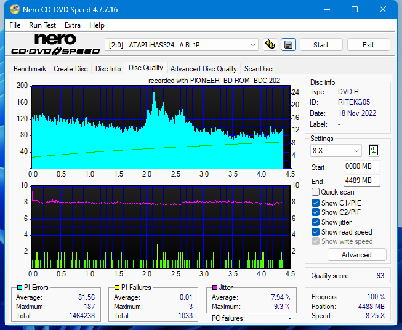The width and height of the screenshot is (402, 330).
Task: Enable the Quick scan checkbox
Action: pos(315,192)
